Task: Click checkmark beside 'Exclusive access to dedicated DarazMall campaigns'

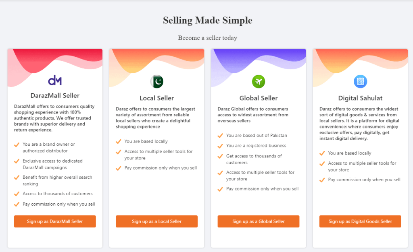Action: coord(17,161)
